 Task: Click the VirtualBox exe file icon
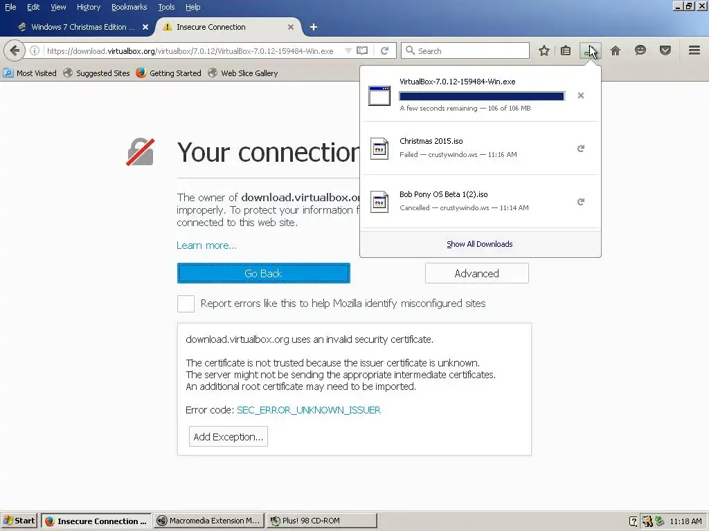[x=379, y=95]
